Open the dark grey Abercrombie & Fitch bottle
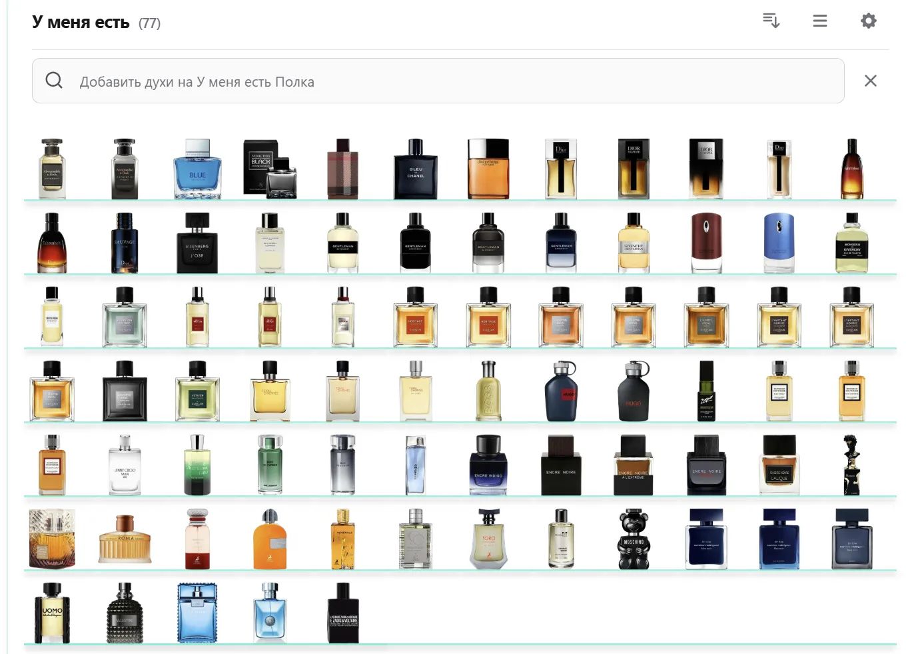 pyautogui.click(x=125, y=169)
